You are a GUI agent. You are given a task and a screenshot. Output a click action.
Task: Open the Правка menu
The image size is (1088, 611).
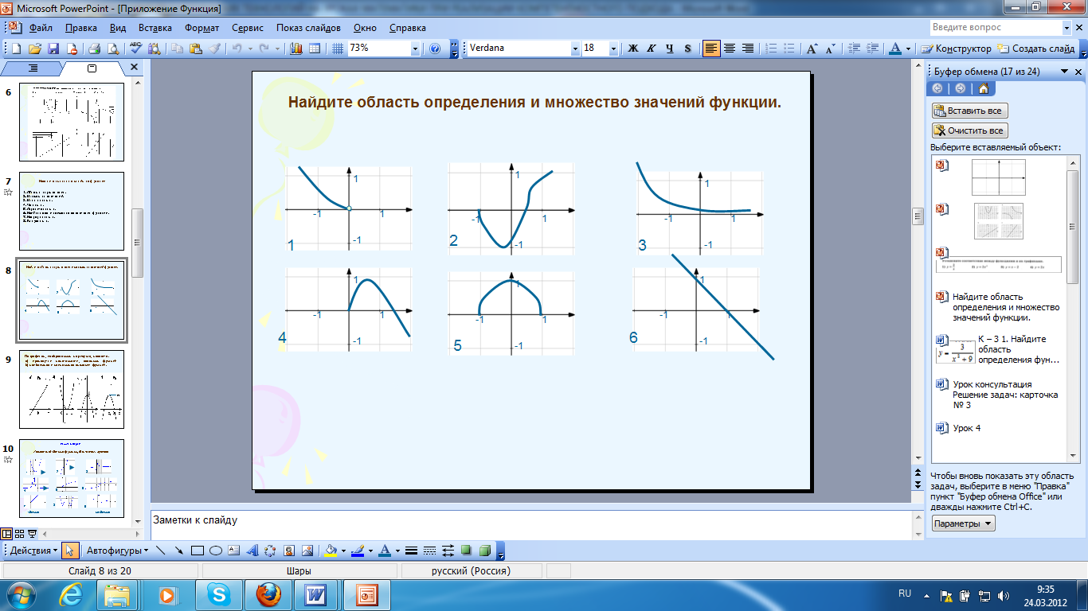(x=81, y=28)
